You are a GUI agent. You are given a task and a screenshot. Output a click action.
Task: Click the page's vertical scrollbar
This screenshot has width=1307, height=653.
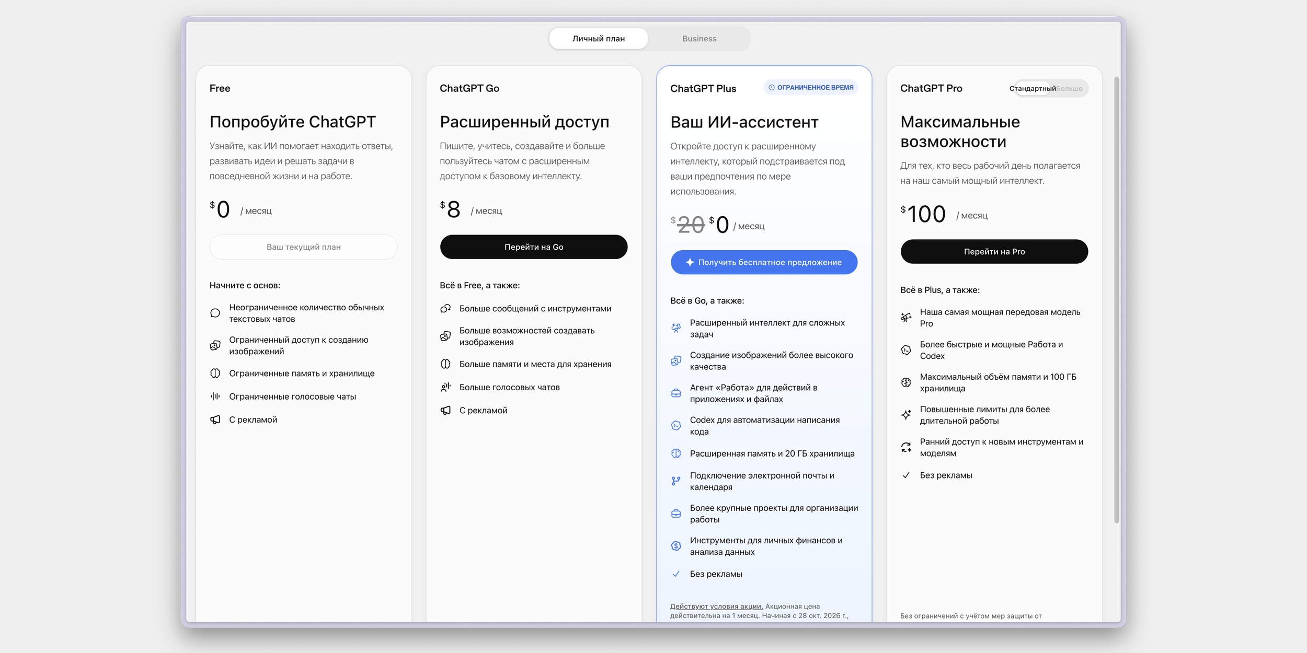1116,300
